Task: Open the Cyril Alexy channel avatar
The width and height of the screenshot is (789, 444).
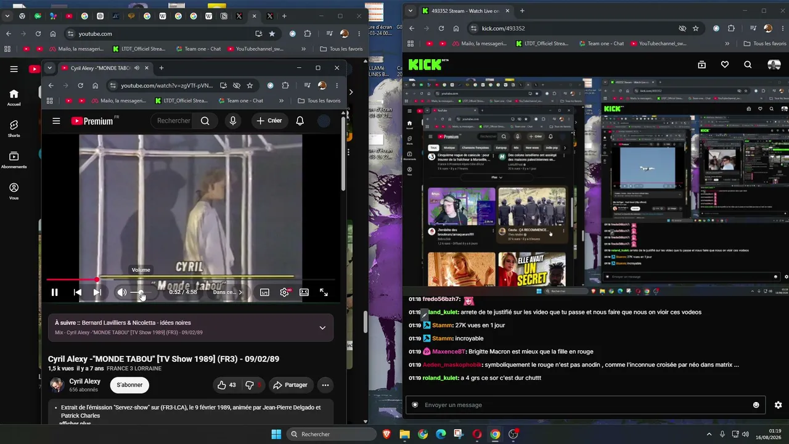Action: pyautogui.click(x=57, y=385)
